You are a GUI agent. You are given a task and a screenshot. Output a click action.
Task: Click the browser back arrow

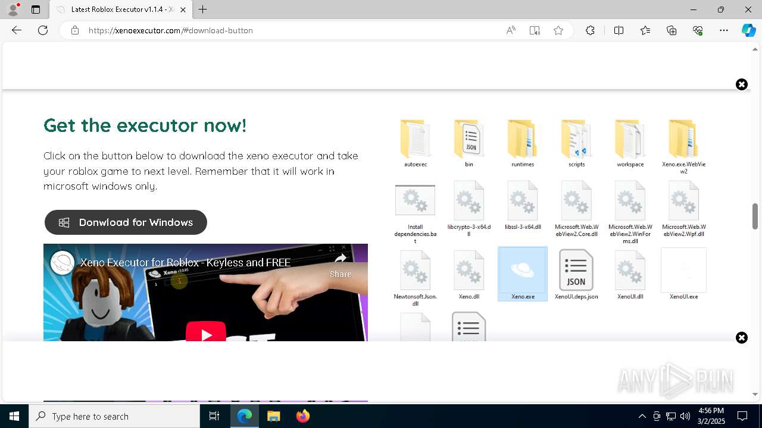(x=17, y=30)
